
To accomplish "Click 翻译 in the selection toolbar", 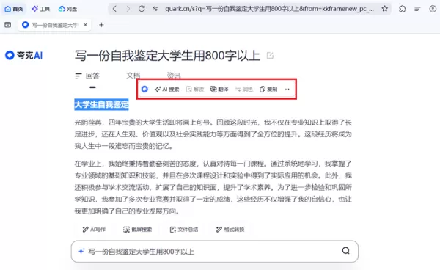I will coord(219,90).
